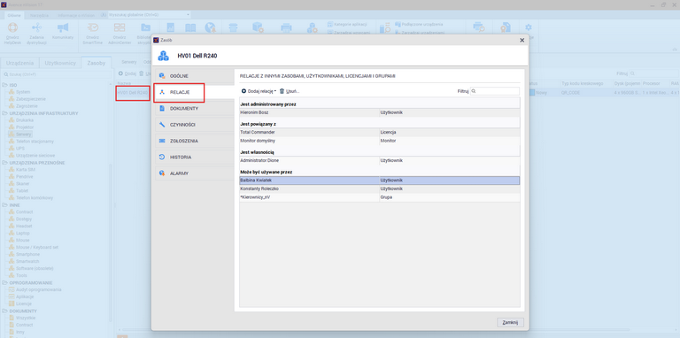The image size is (680, 338).
Task: Click the DOKUMENTY file icon
Action: click(x=162, y=108)
